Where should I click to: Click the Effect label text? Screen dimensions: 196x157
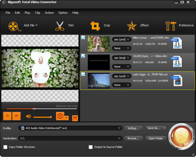click(x=144, y=25)
